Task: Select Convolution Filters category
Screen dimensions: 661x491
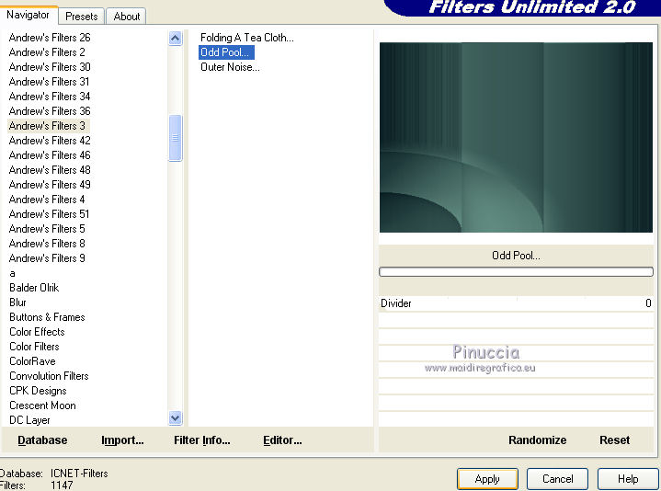Action: coord(49,376)
